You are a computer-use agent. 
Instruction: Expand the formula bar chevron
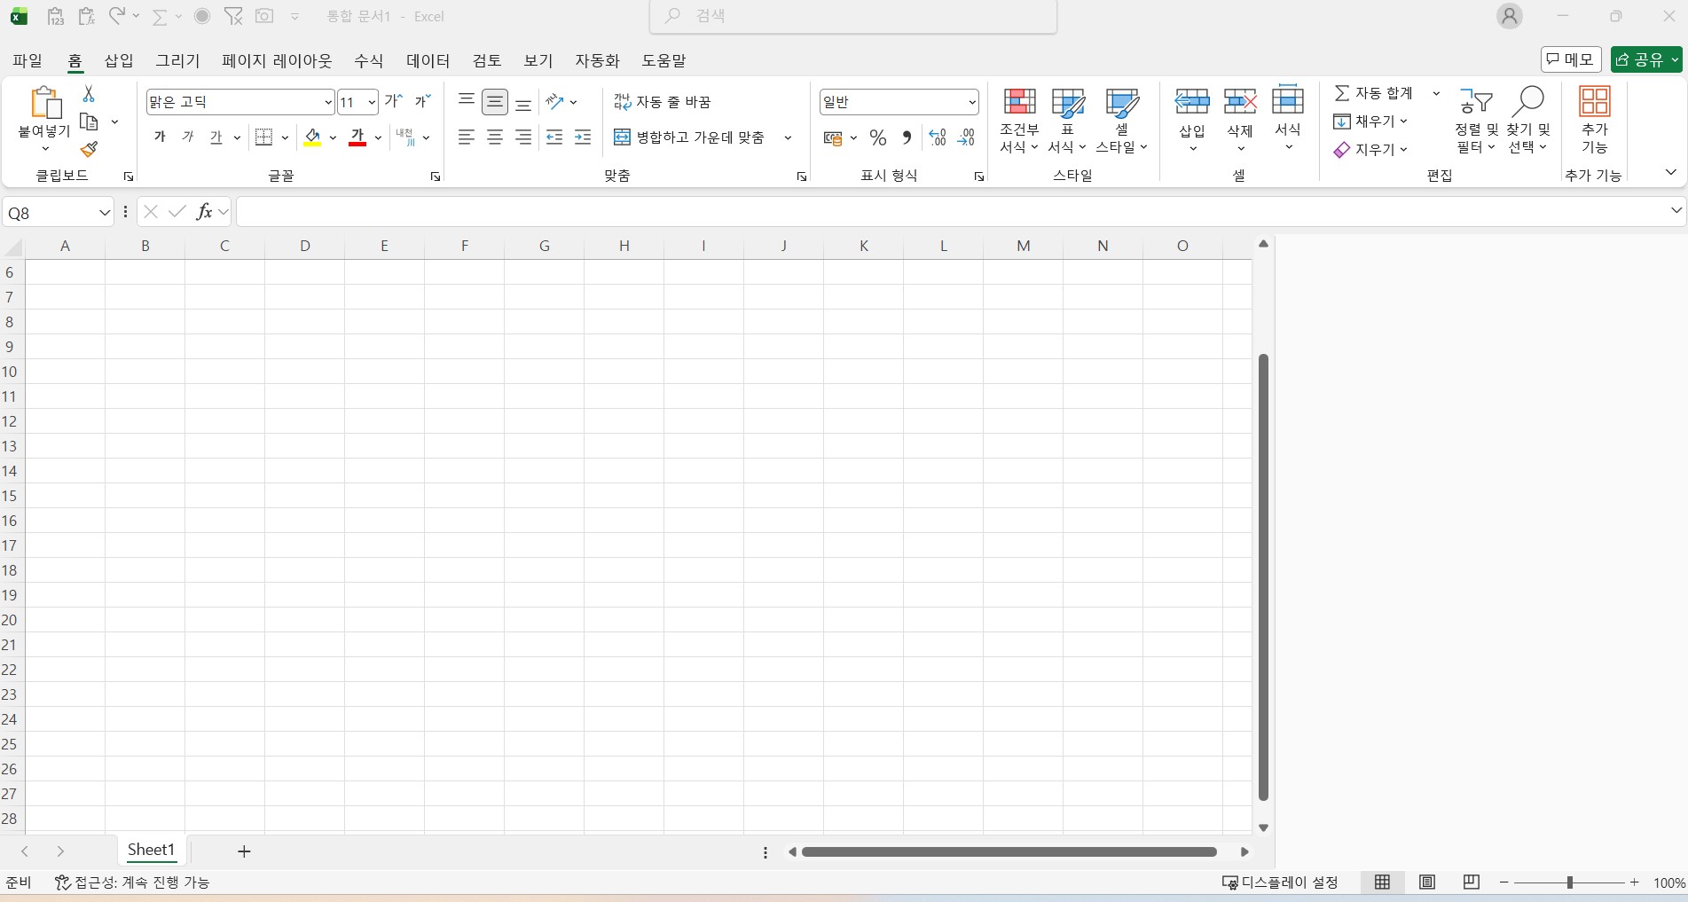tap(1676, 210)
